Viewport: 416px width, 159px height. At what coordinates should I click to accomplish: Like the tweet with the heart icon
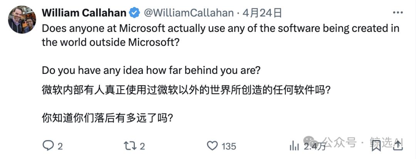[x=212, y=146]
